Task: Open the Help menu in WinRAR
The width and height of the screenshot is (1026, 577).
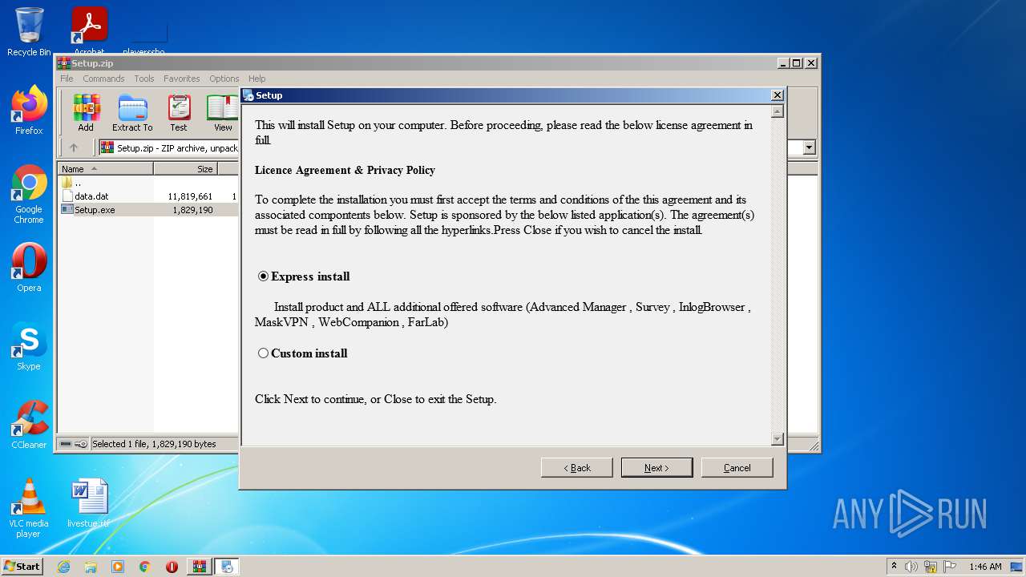Action: point(256,79)
